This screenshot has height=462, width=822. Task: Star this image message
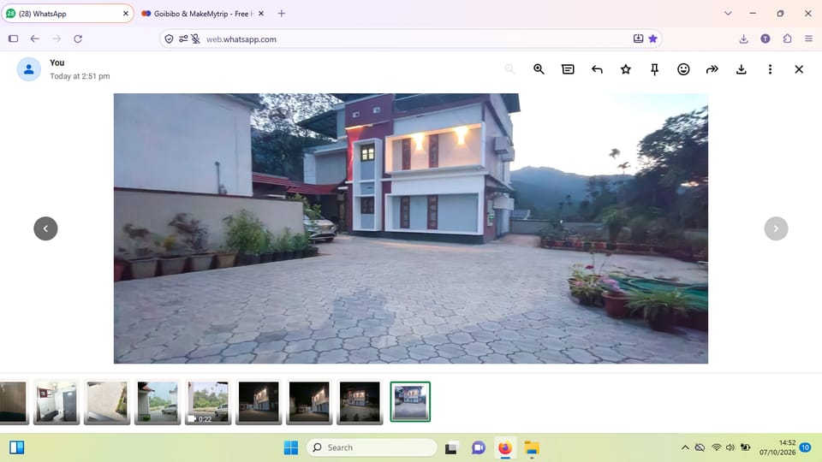(625, 69)
